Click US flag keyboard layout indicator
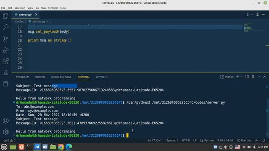Image resolution: width=269 pixels, height=151 pixels. pos(237,147)
